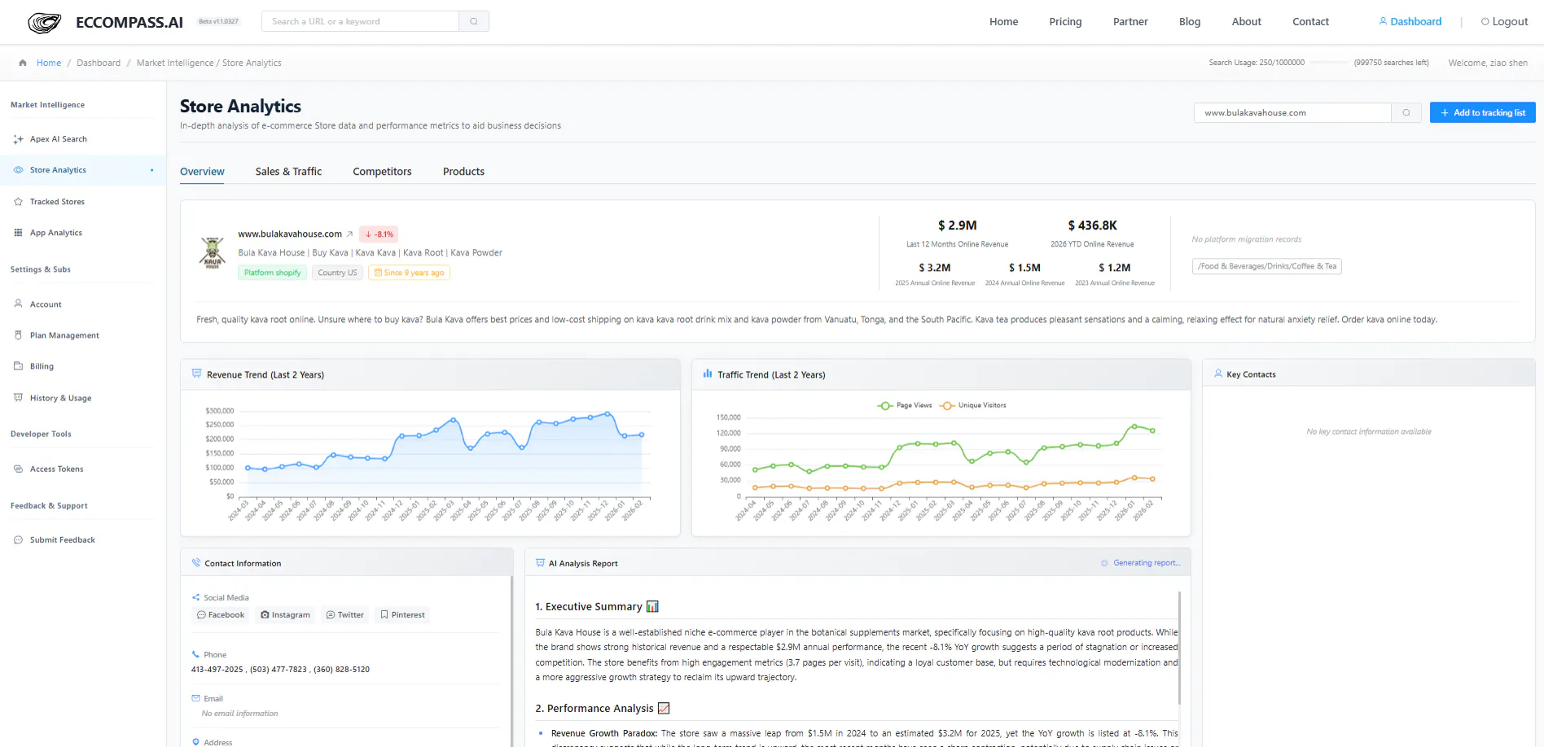Focus the top 'Search a URL or a keyword' field
The height and width of the screenshot is (747, 1544).
tap(360, 21)
